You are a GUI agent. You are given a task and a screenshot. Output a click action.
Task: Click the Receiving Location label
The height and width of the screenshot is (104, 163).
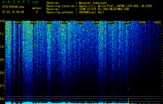60,6
